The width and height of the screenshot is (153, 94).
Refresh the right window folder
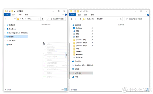(x=121, y=19)
